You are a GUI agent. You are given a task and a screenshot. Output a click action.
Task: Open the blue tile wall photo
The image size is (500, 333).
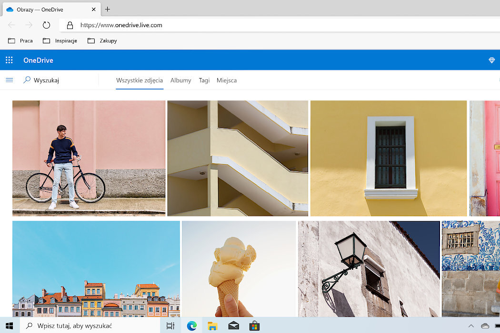coord(470,269)
